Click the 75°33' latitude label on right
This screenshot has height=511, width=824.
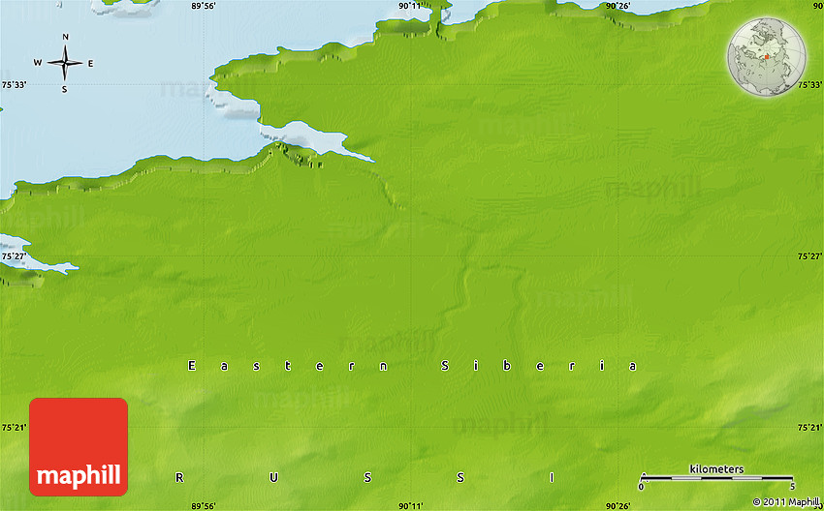click(x=810, y=85)
